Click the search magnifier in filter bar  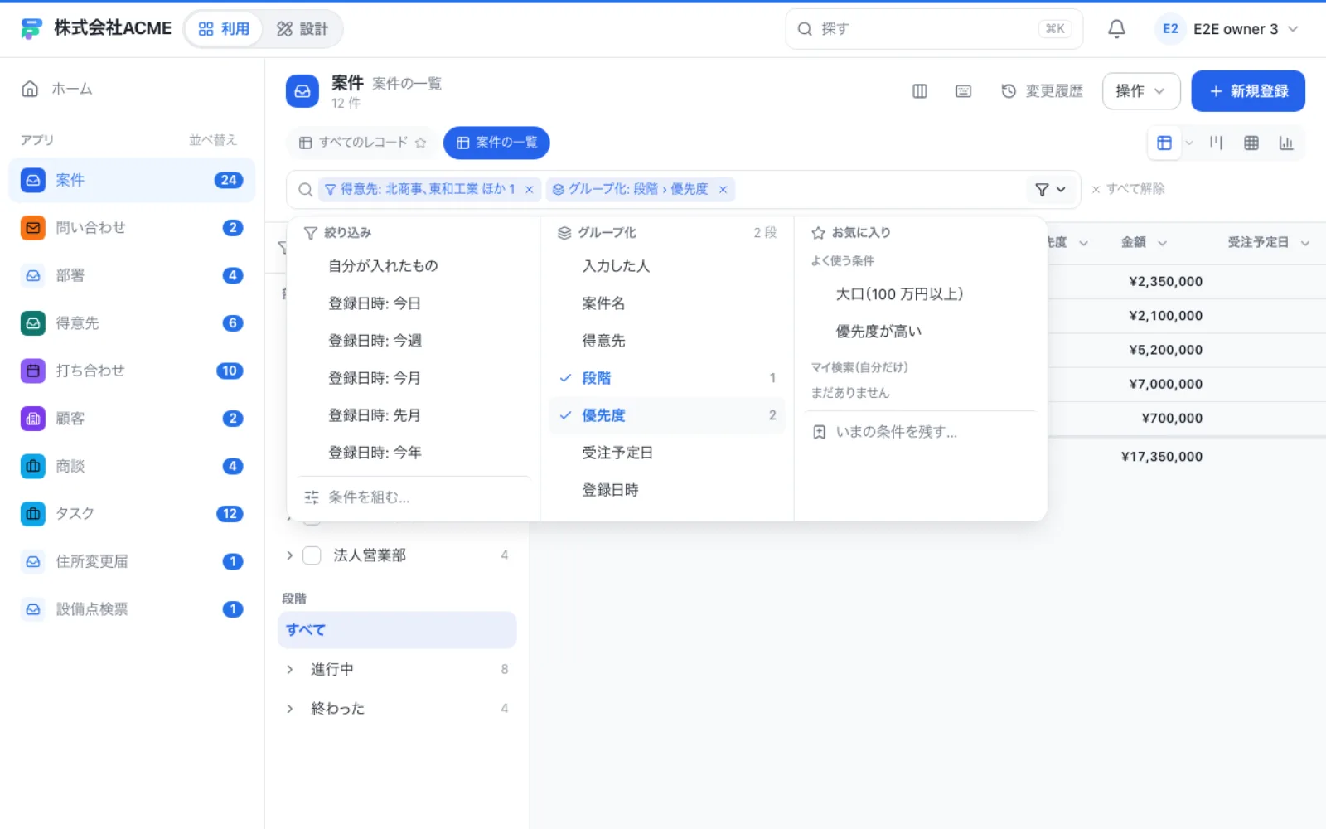tap(305, 190)
